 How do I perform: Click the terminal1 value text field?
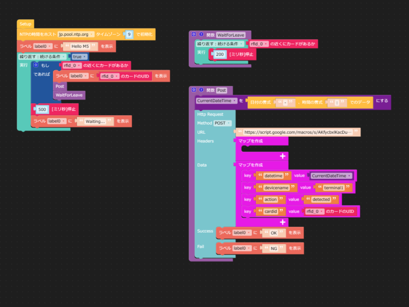pyautogui.click(x=333, y=187)
